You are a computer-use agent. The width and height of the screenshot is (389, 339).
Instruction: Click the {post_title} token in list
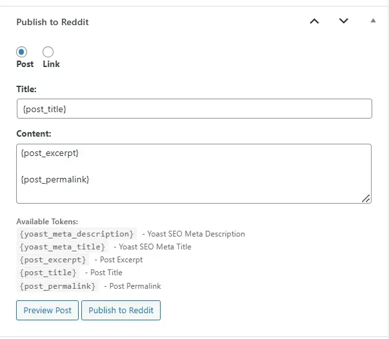[48, 273]
